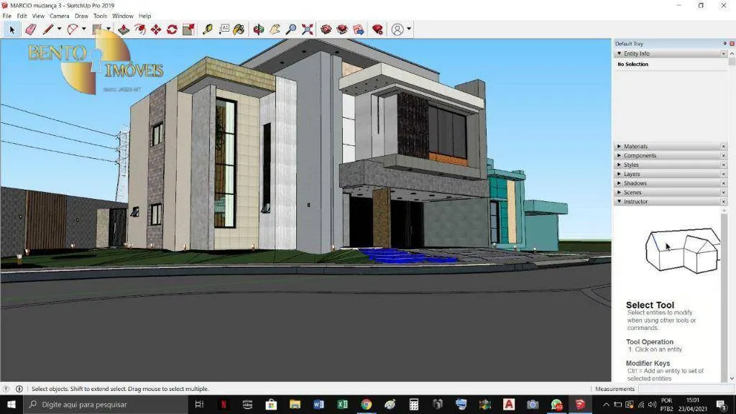The height and width of the screenshot is (414, 736).
Task: Open the Edit menu
Action: pos(22,16)
